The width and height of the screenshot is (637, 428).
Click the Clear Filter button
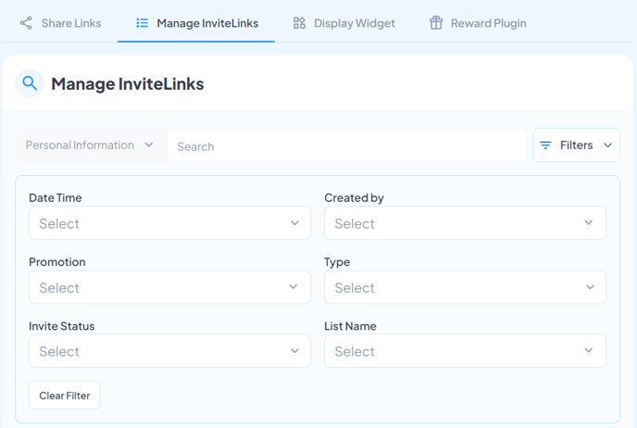(x=64, y=395)
